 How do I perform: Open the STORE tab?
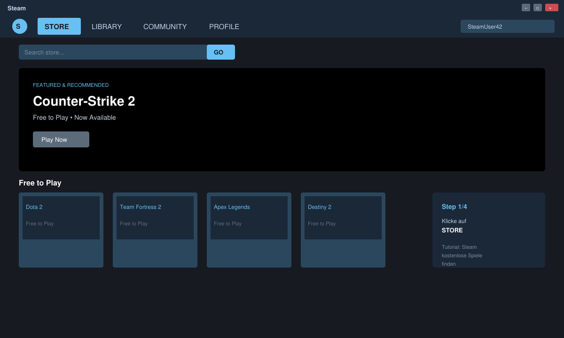(x=59, y=26)
